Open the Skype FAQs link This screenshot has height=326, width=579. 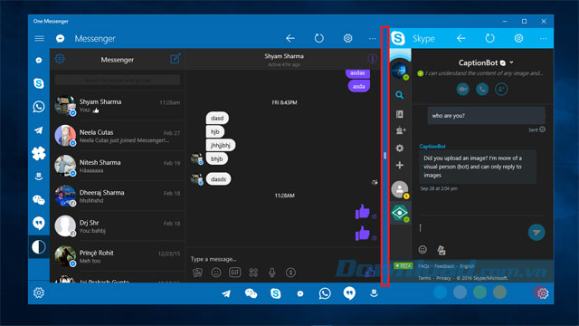[423, 266]
